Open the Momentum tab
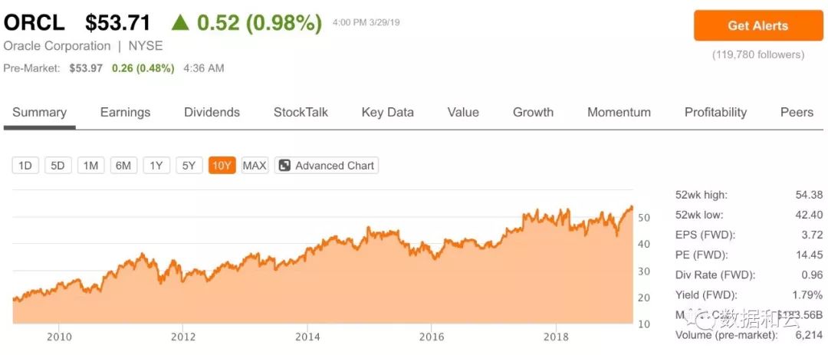Image resolution: width=828 pixels, height=355 pixels. (619, 113)
